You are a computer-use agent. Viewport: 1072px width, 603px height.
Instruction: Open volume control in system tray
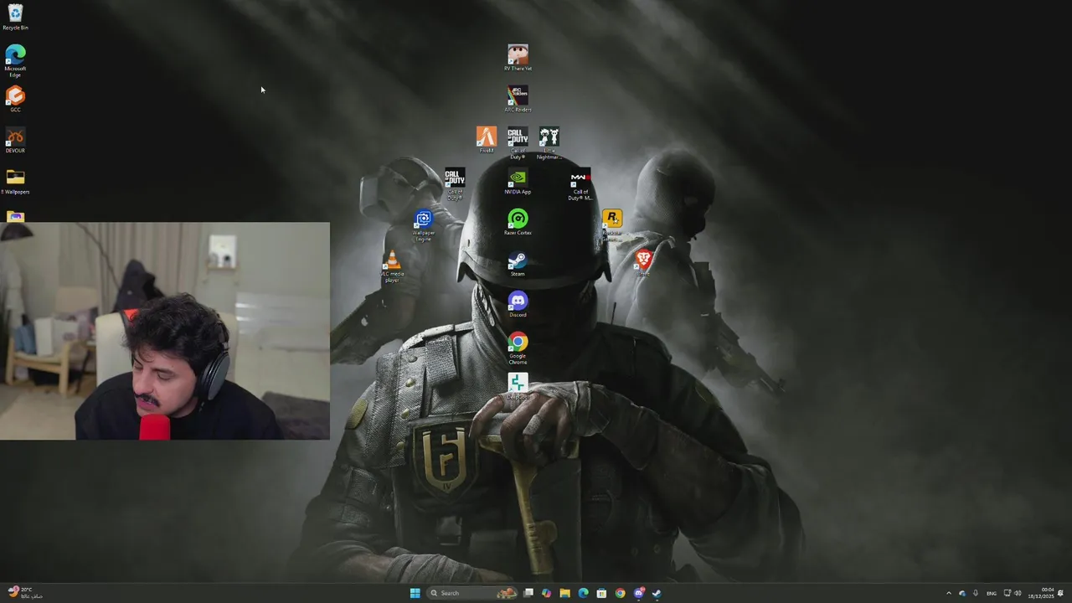tap(1018, 593)
